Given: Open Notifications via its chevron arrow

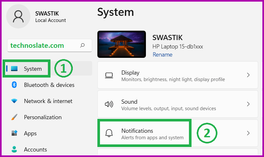Looking at the screenshot, I should tap(248, 133).
